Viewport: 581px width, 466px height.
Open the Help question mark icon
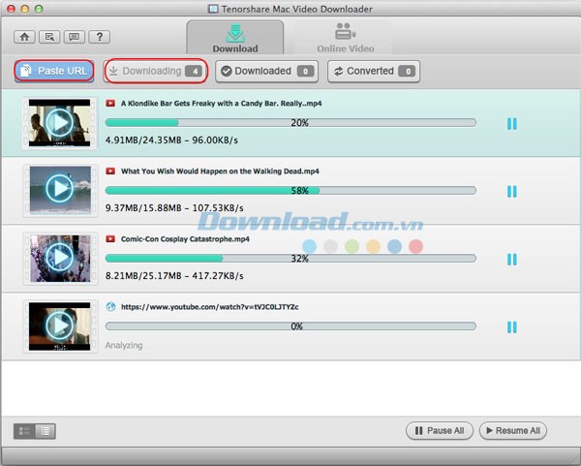coord(100,37)
